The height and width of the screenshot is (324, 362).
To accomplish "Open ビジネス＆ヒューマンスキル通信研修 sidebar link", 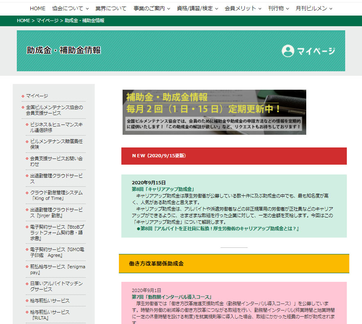I will tap(56, 127).
